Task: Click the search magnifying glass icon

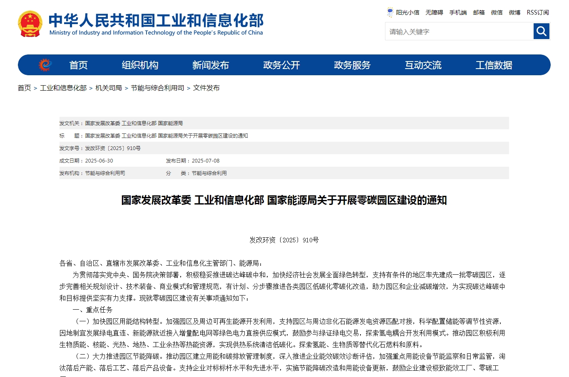Action: point(541,31)
